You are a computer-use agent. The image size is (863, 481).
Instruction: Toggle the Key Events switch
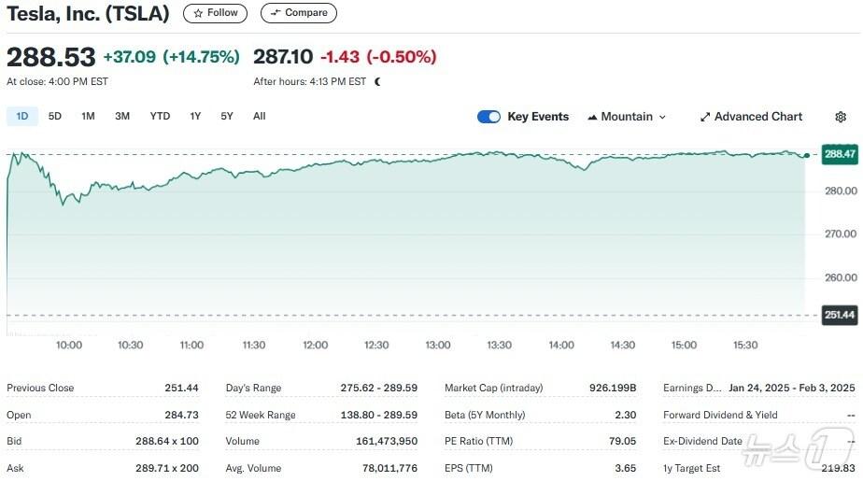[488, 117]
